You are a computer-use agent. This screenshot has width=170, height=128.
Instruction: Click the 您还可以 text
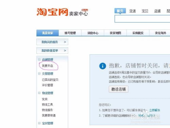tap(105, 105)
